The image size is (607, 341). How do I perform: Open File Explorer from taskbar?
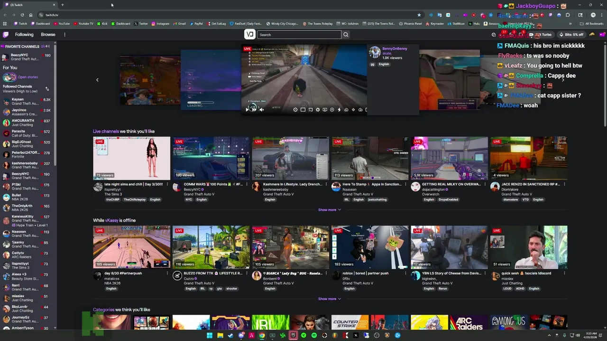[220, 335]
